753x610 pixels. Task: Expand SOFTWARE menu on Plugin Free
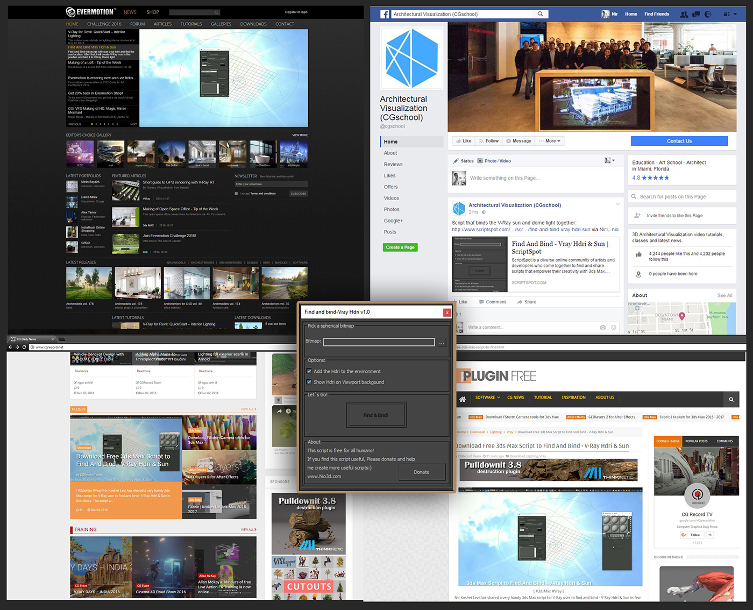487,398
